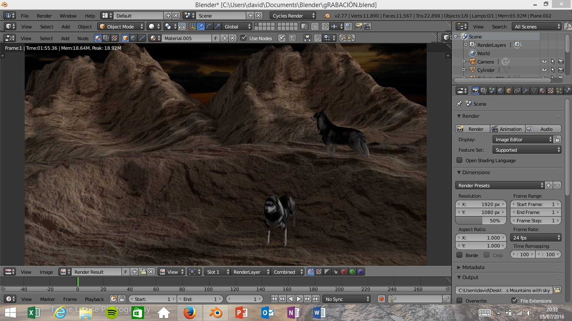Click the 50% resolution scale slider
The height and width of the screenshot is (321, 572).
pyautogui.click(x=481, y=221)
